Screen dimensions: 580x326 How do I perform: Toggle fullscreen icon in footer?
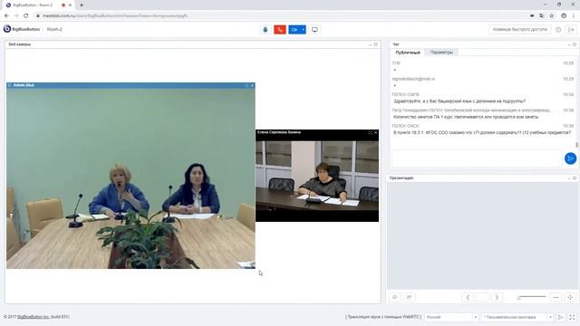572,317
